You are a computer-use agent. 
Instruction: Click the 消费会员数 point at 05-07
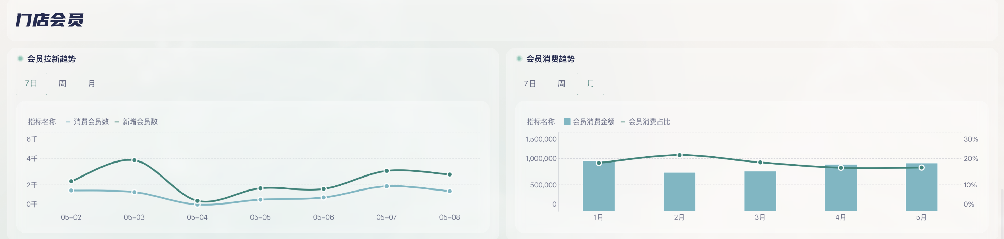click(x=386, y=186)
